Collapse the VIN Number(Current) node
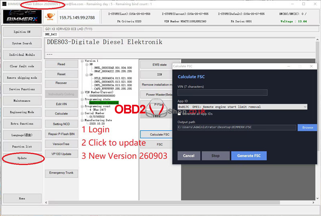This screenshot has width=321, height=216. pos(82,93)
